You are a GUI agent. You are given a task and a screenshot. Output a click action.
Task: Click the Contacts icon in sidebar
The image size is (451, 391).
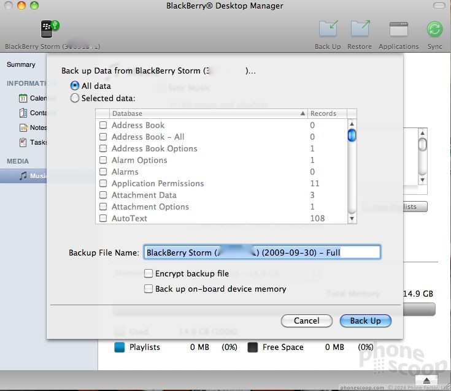(23, 113)
